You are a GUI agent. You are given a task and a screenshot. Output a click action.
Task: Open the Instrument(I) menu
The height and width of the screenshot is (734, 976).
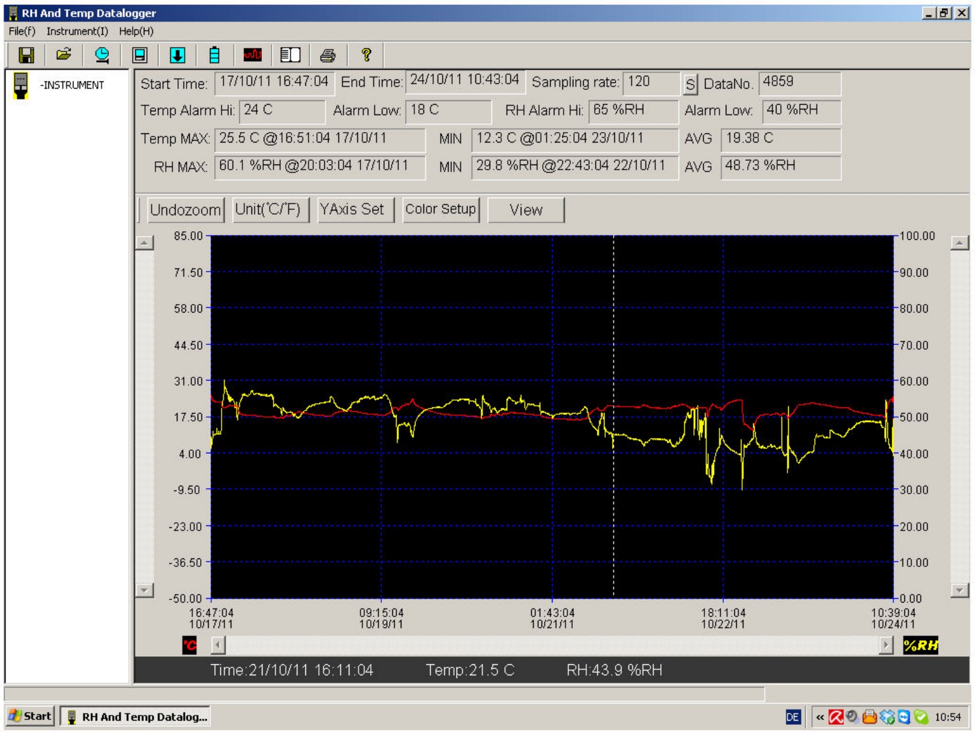77,31
